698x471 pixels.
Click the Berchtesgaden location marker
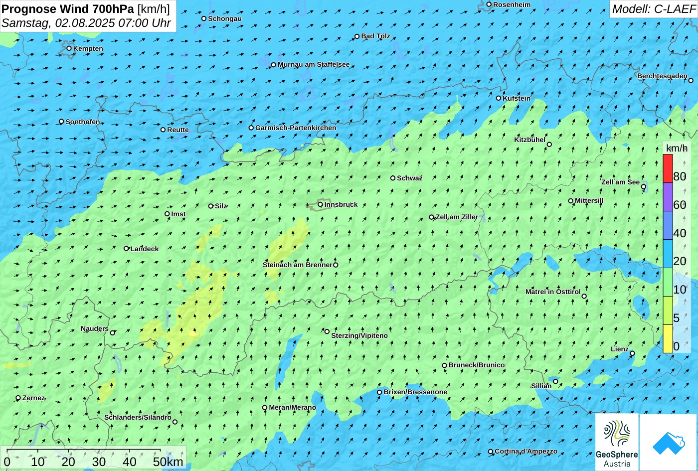pos(691,80)
